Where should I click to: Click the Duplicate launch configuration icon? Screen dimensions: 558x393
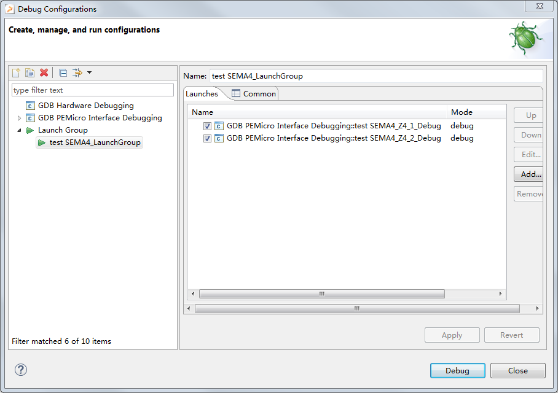tap(30, 72)
